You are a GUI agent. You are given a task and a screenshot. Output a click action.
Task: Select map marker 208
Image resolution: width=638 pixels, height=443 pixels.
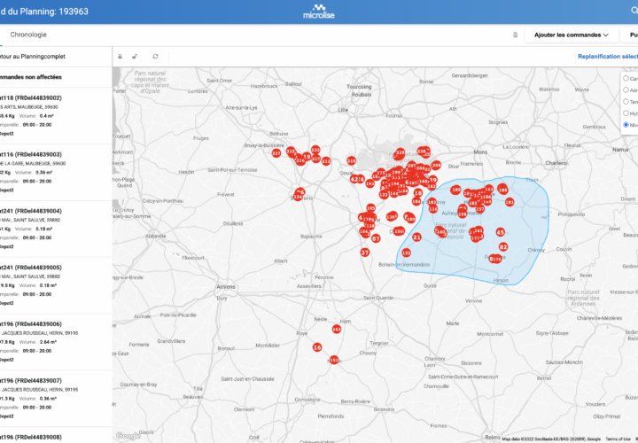(x=436, y=165)
